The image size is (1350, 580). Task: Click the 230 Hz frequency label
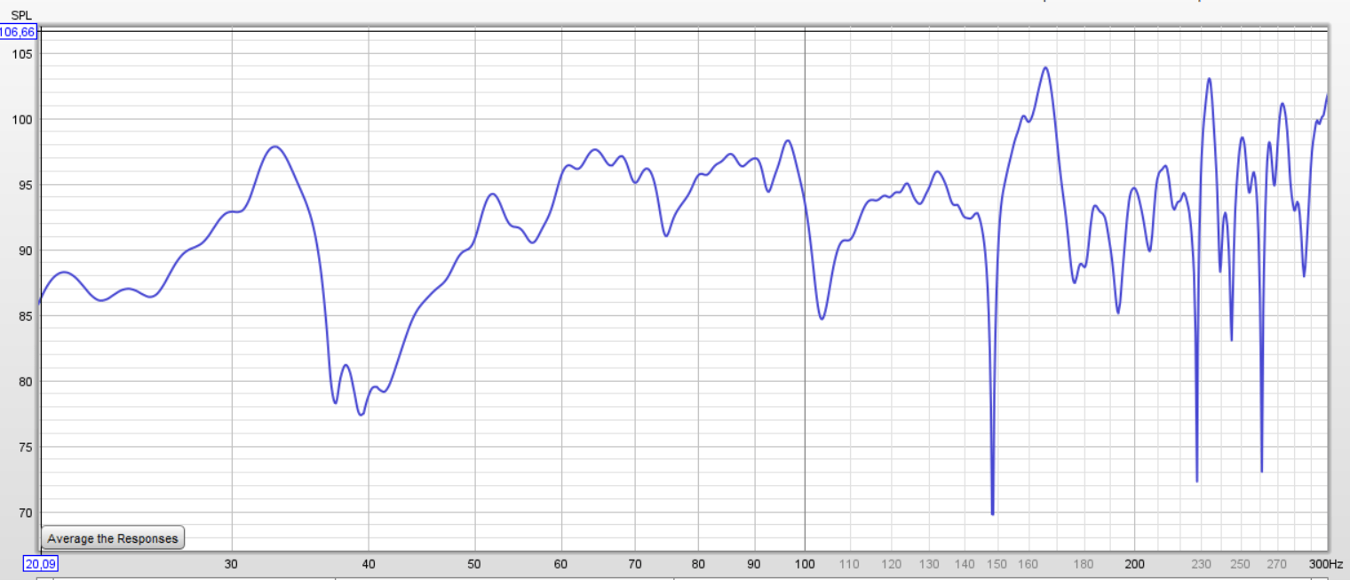(1201, 564)
